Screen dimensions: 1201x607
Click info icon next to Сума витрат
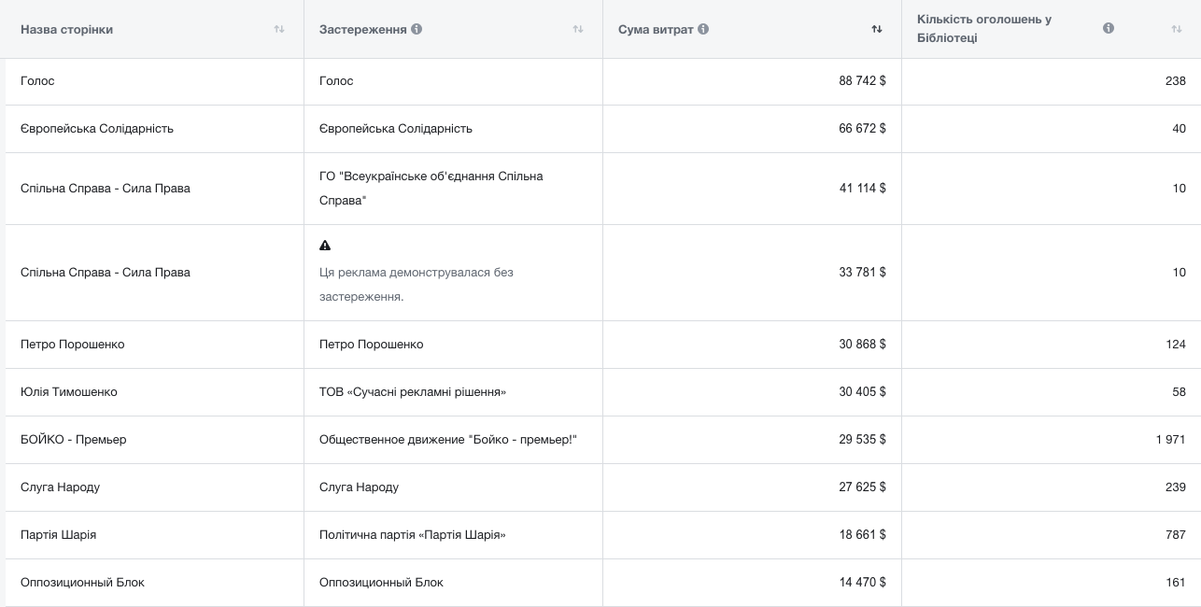pos(703,29)
